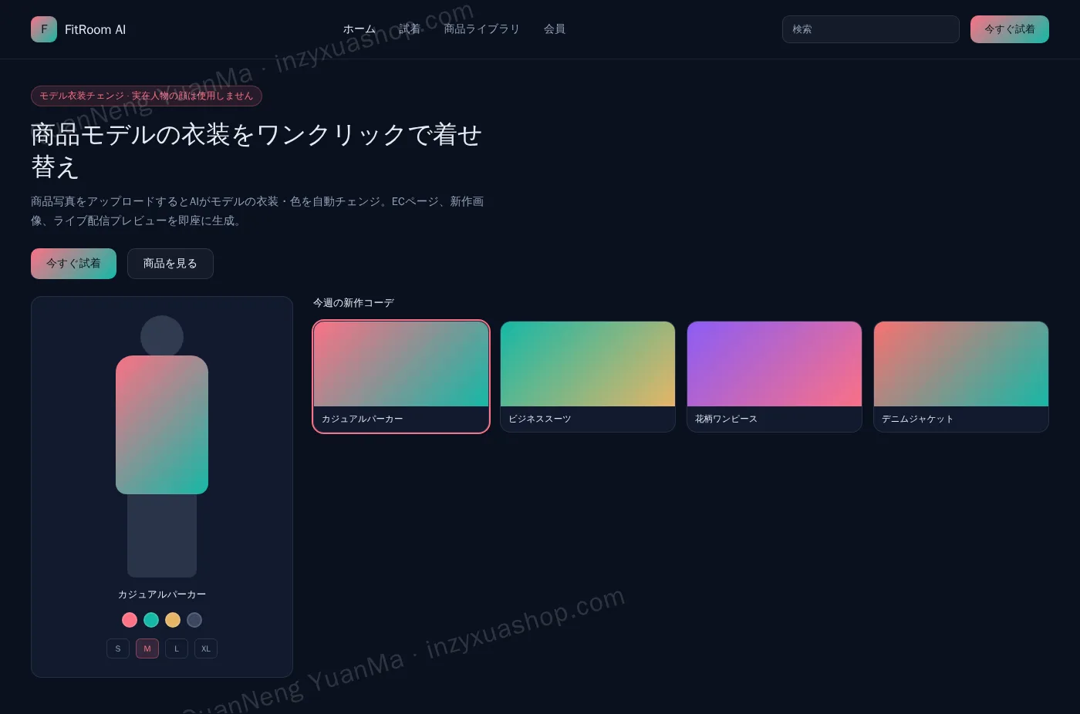Image resolution: width=1080 pixels, height=714 pixels.
Task: Select the カジュアルパーカー outfit card
Action: click(401, 377)
